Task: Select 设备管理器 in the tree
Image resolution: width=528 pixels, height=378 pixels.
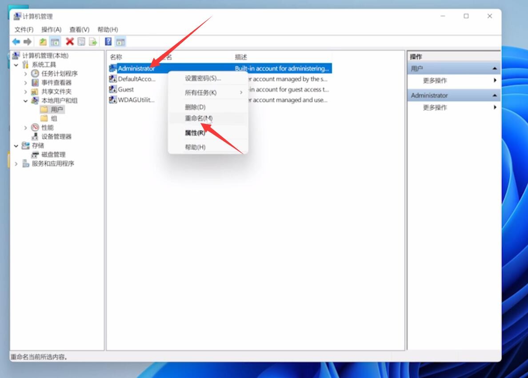Action: pyautogui.click(x=56, y=137)
